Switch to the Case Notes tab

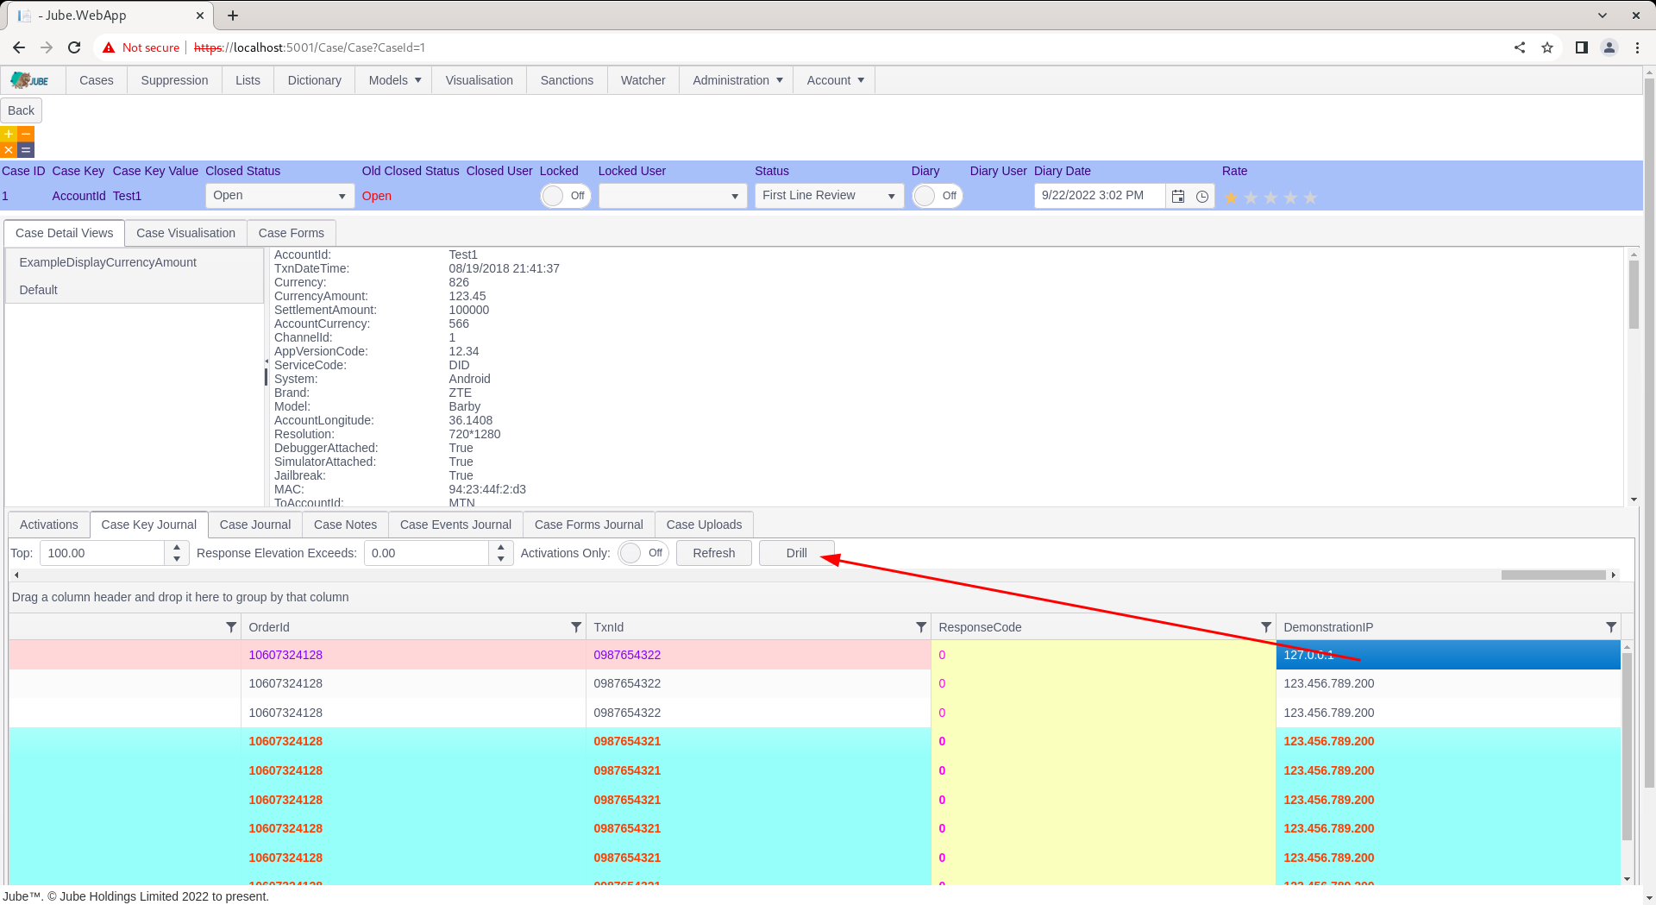pos(345,525)
